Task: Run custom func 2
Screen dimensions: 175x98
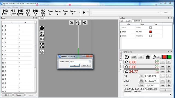Action: tap(58, 12)
